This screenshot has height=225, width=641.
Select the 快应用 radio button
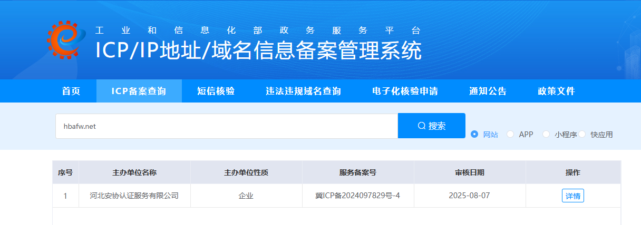coord(582,134)
